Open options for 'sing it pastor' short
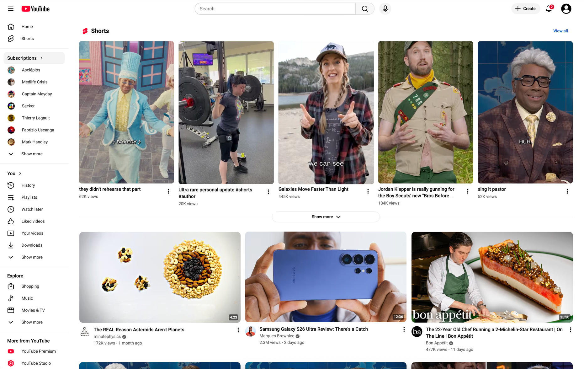Image resolution: width=584 pixels, height=369 pixels. tap(567, 191)
